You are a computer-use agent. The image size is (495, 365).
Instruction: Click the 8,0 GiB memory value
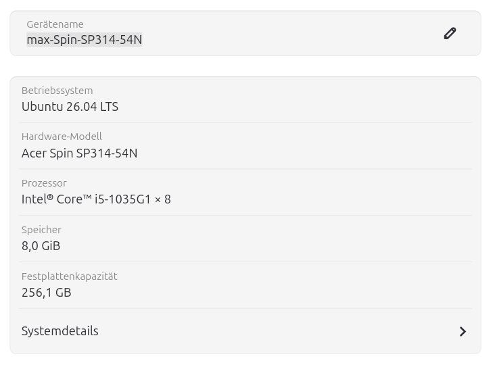coord(41,246)
